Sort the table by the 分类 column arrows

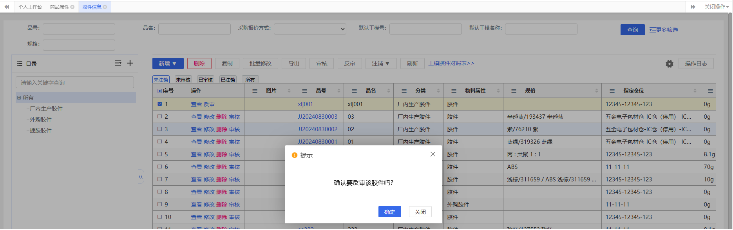(438, 91)
